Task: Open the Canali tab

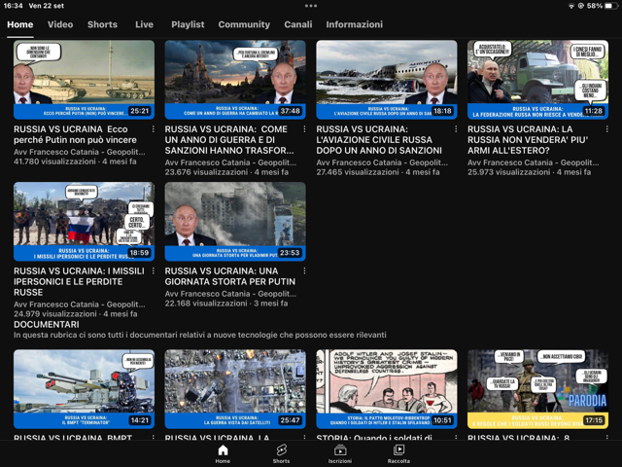Action: coord(298,24)
